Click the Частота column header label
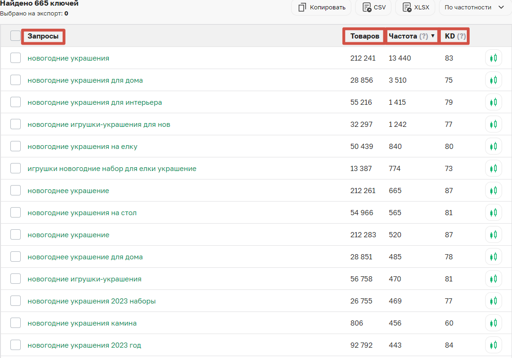 point(403,36)
